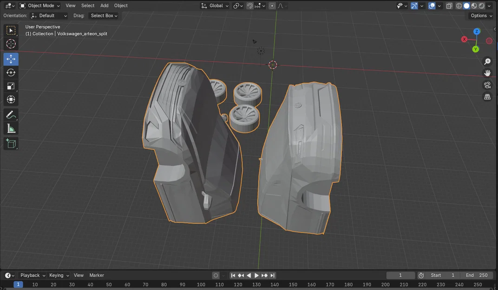Screen dimensions: 498x290
Task: Select the Scale tool
Action: point(11,86)
